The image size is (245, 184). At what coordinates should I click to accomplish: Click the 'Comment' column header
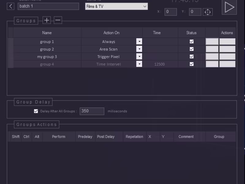click(x=189, y=136)
